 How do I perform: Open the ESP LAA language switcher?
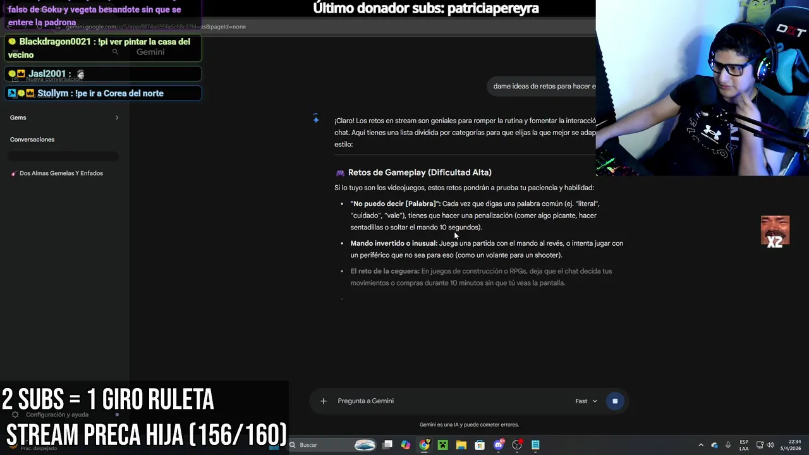point(744,445)
